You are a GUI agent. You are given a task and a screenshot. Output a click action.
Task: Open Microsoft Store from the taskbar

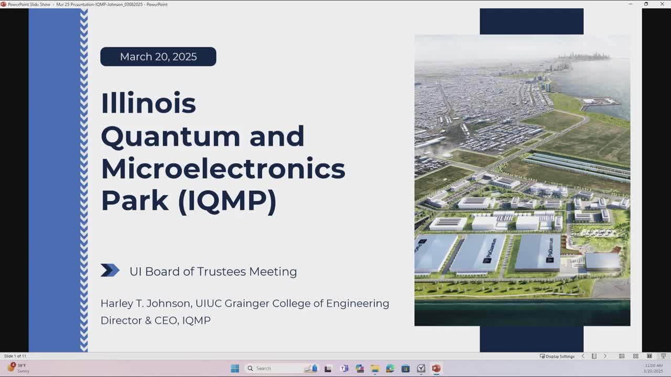pyautogui.click(x=406, y=369)
